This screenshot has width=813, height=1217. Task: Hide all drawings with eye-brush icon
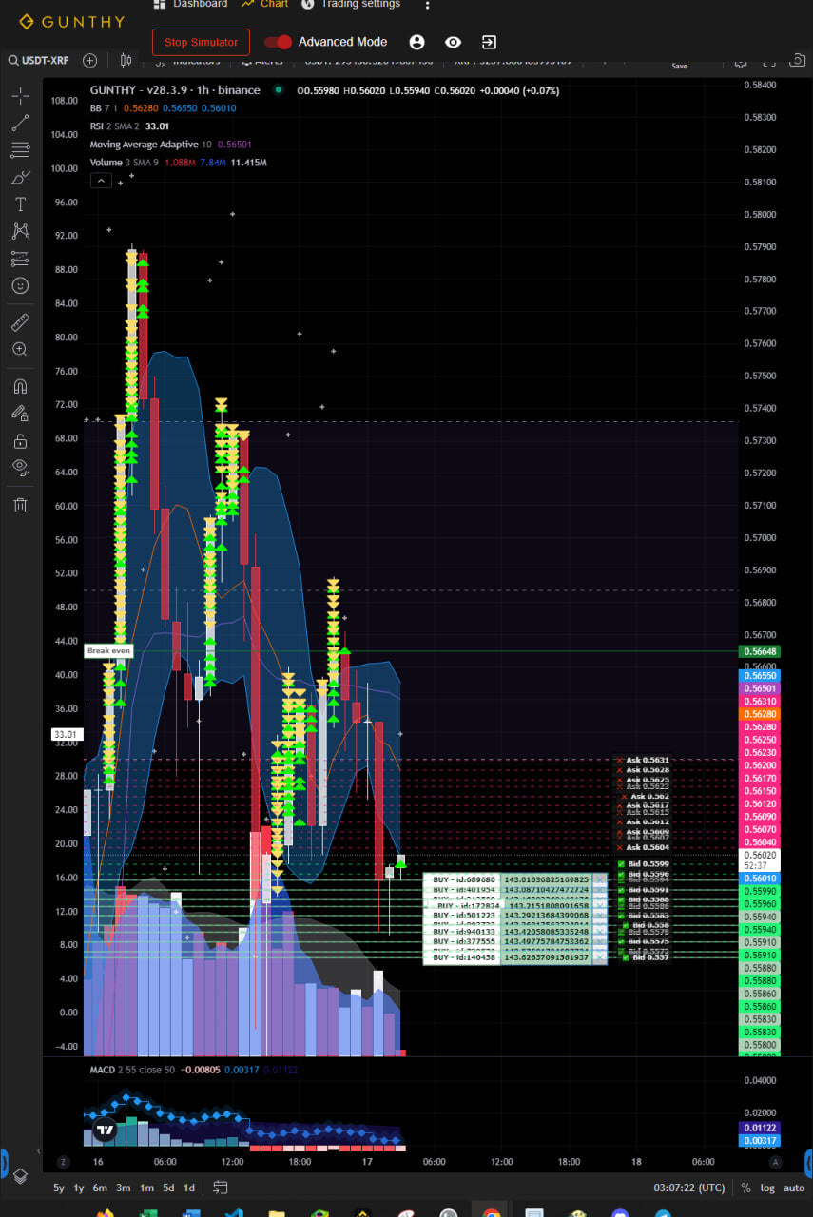tap(20, 466)
